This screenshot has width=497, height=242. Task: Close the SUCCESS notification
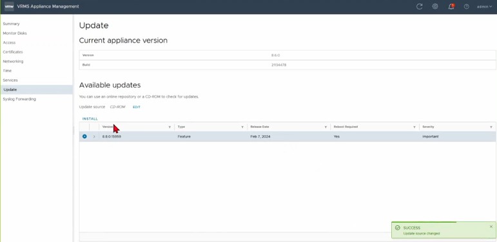(491, 227)
